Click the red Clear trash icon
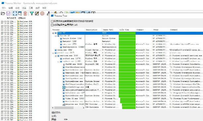This screenshot has width=203, height=121. 25,14
